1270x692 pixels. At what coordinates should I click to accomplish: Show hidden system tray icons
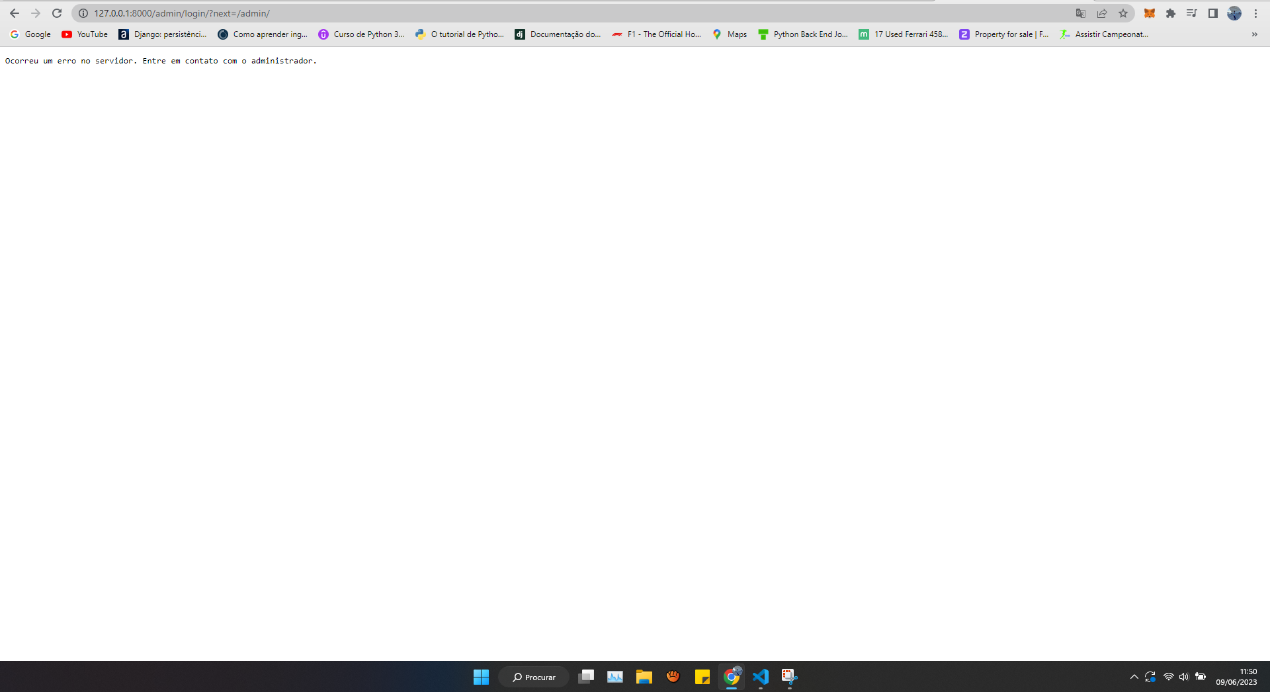click(x=1134, y=677)
